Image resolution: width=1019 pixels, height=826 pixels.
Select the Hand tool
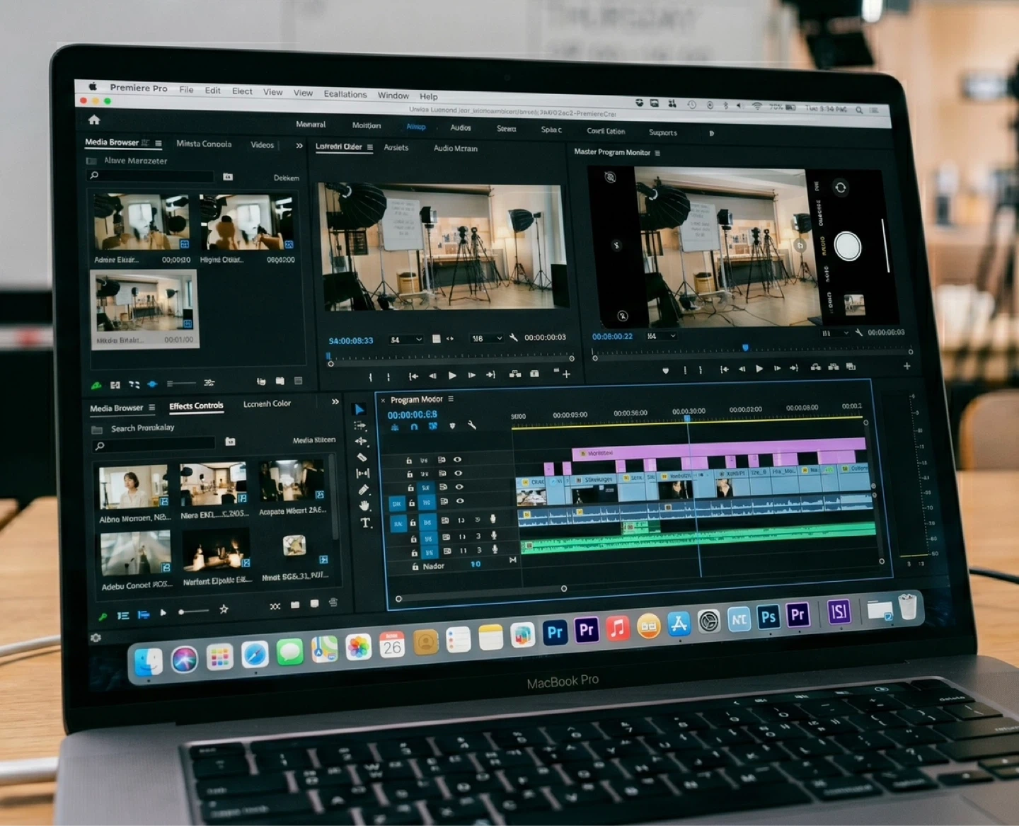[x=364, y=505]
